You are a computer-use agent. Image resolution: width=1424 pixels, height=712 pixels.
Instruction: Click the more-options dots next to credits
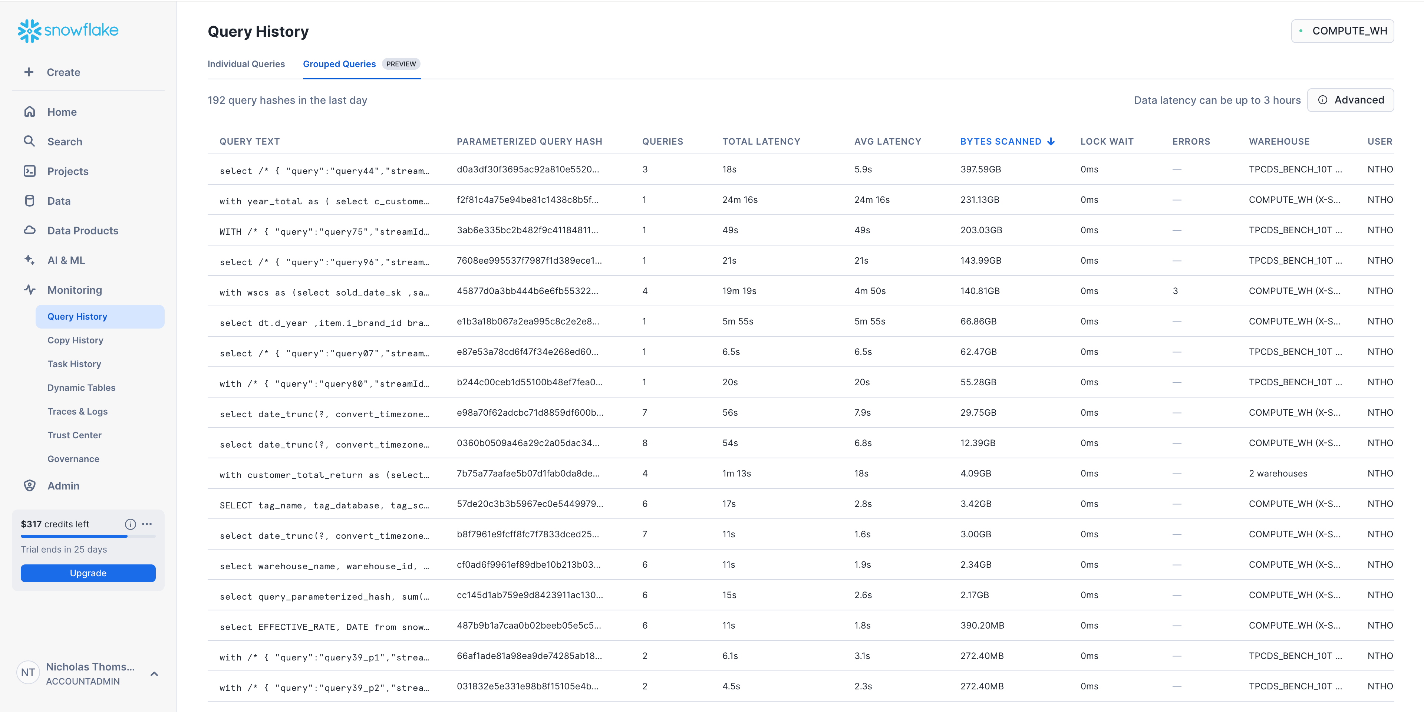coord(146,524)
